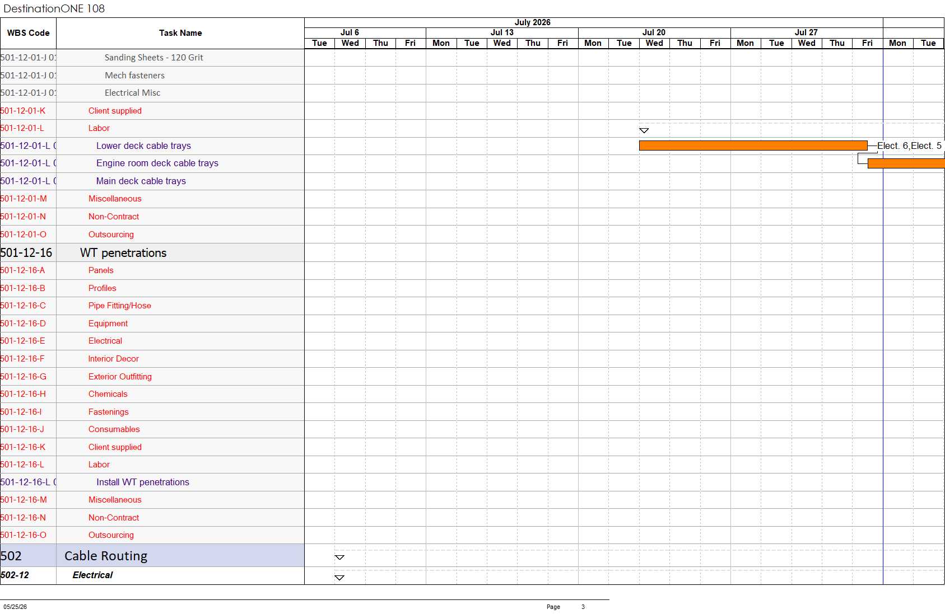Click the DestinationONE 108 project title
The image size is (945, 614).
click(54, 8)
